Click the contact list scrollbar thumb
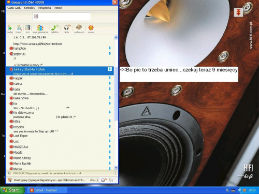Image resolution: width=259 pixels, height=194 pixels. pos(116,94)
